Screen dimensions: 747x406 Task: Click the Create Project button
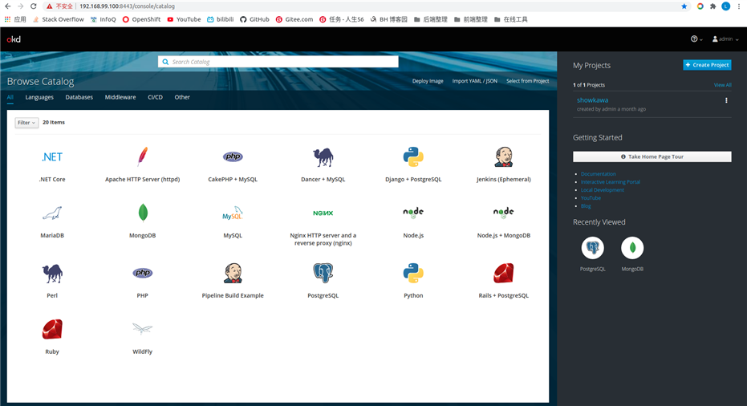click(707, 65)
